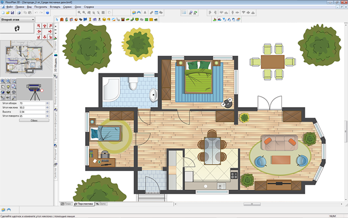Image resolution: width=348 pixels, height=218 pixels.
Task: Click the NUM indicator in the status bar
Action: (333, 216)
